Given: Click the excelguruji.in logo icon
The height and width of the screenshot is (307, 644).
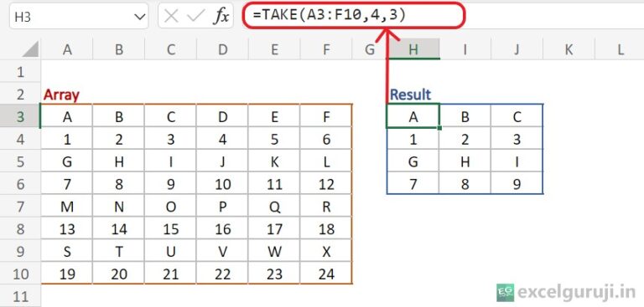Looking at the screenshot, I should tap(505, 293).
